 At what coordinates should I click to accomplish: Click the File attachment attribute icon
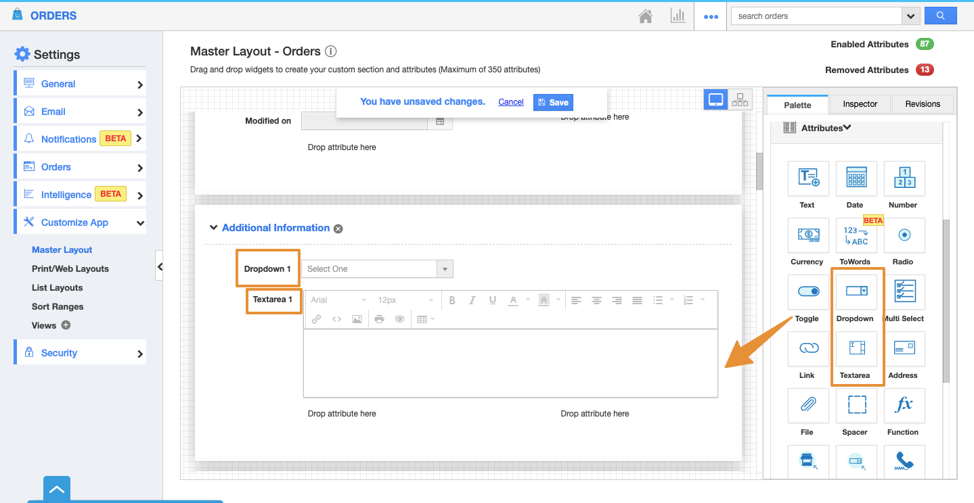click(807, 406)
